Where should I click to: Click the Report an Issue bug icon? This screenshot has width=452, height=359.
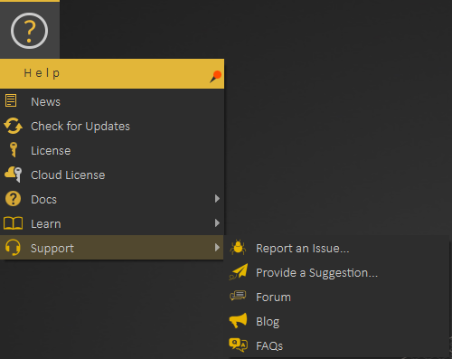238,248
